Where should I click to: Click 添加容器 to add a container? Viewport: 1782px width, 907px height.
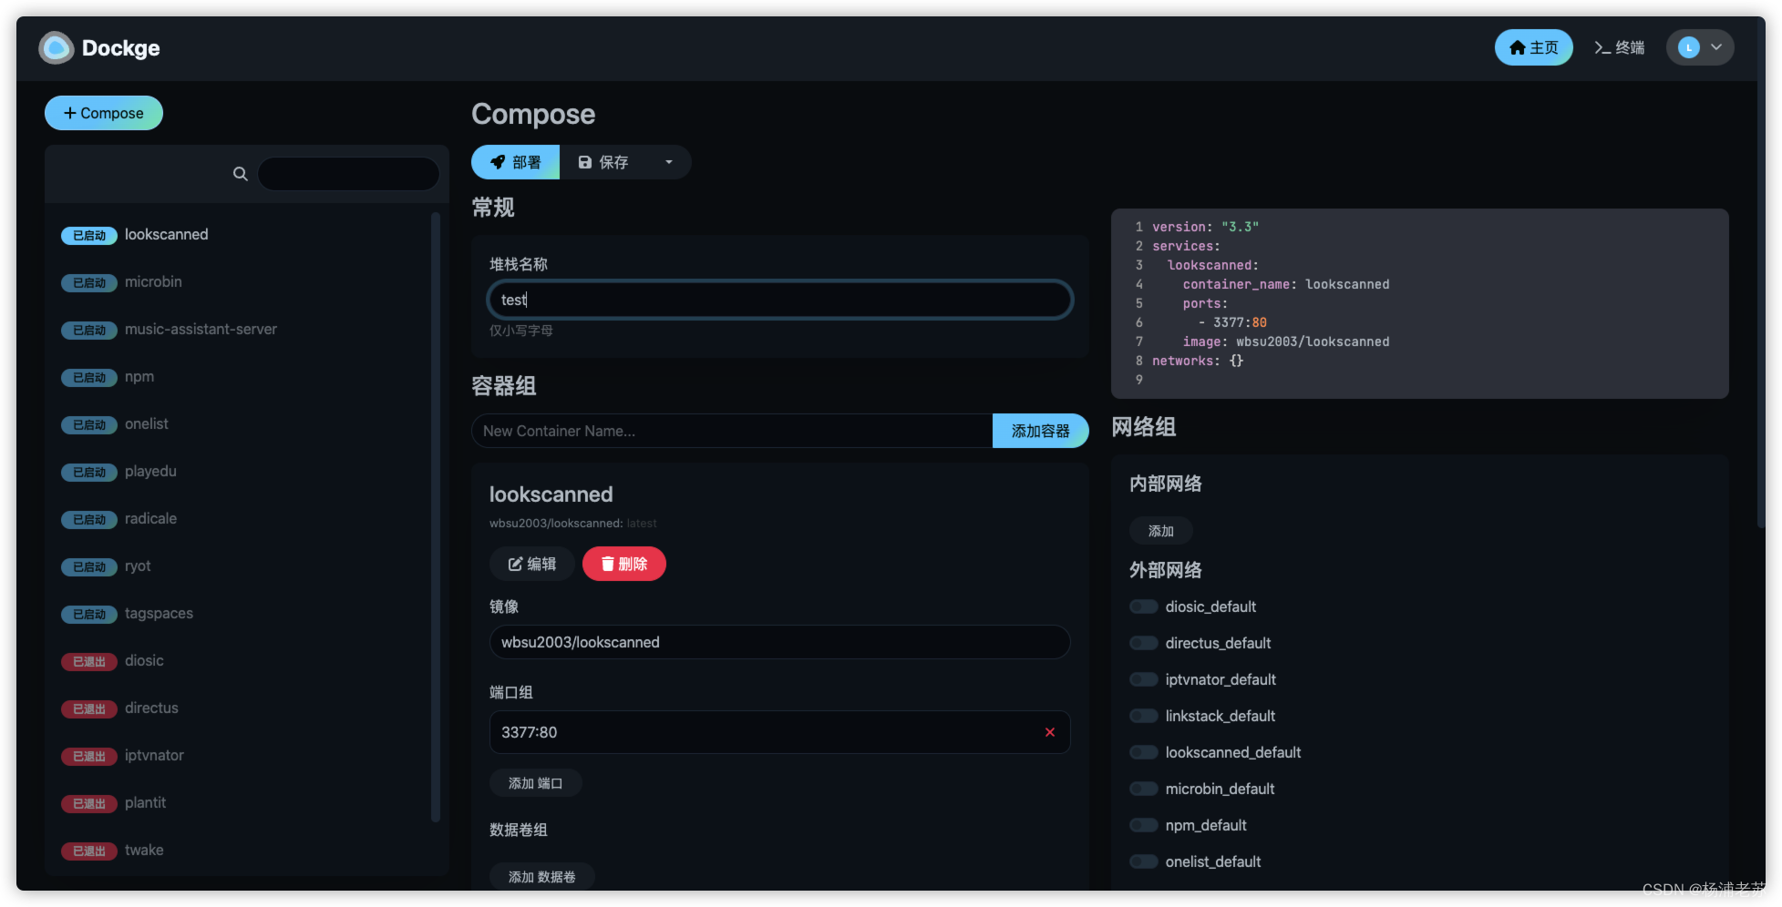(x=1040, y=431)
